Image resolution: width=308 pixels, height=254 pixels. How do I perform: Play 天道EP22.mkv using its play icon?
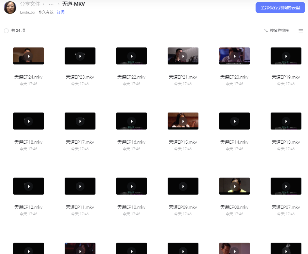tap(132, 56)
